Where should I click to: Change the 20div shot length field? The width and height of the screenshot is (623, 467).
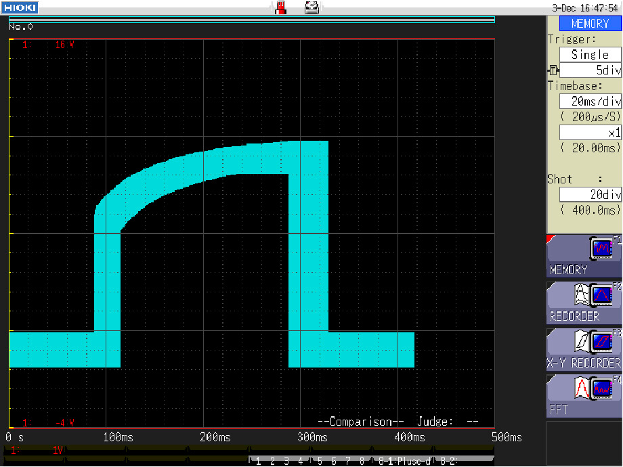590,194
